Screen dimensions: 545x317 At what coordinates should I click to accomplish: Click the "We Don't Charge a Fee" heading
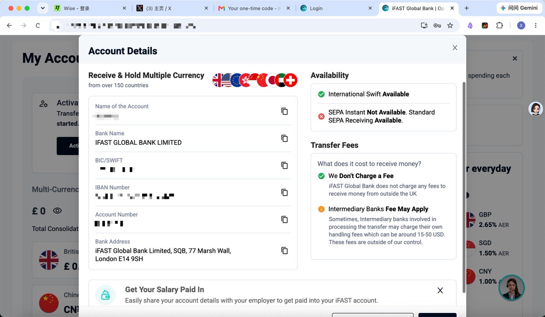pyautogui.click(x=361, y=176)
